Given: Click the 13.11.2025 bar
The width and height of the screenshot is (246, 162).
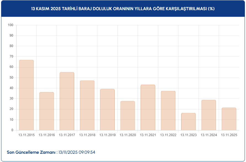Looking at the screenshot, I should (229, 119).
